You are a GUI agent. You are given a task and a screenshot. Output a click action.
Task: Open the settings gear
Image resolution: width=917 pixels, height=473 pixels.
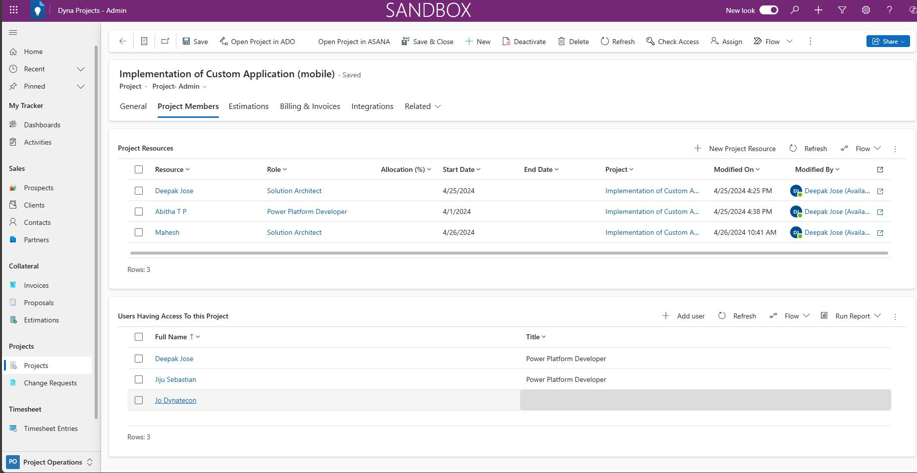pos(865,10)
